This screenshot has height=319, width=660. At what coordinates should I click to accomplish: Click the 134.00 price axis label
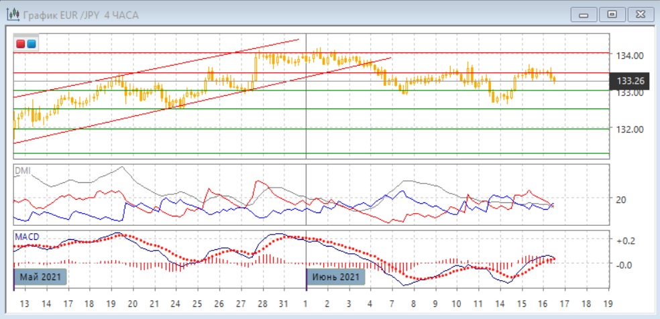630,56
